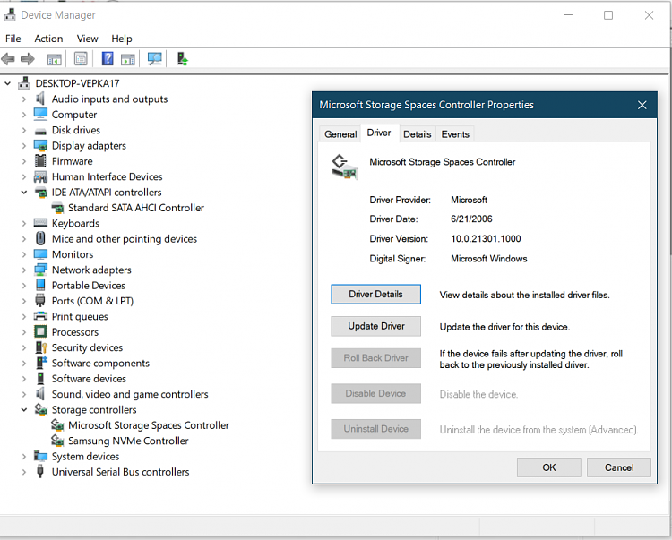Click the Device Manager title bar icon
The height and width of the screenshot is (540, 672).
pos(10,15)
